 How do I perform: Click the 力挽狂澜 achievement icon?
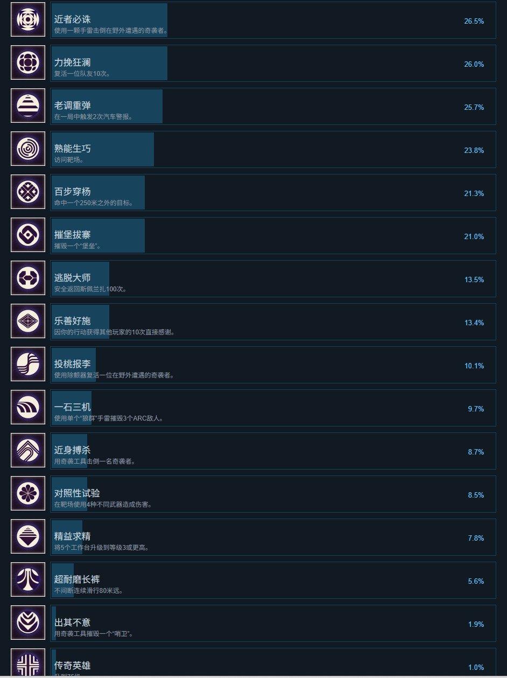27,63
